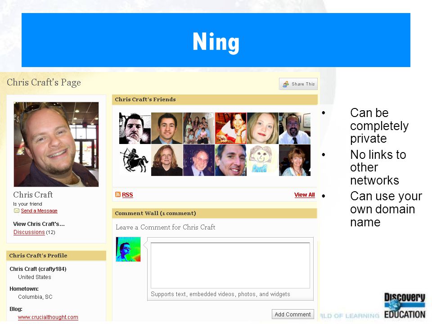Image resolution: width=432 pixels, height=324 pixels.
Task: Click the Ning slide title
Action: 216,42
